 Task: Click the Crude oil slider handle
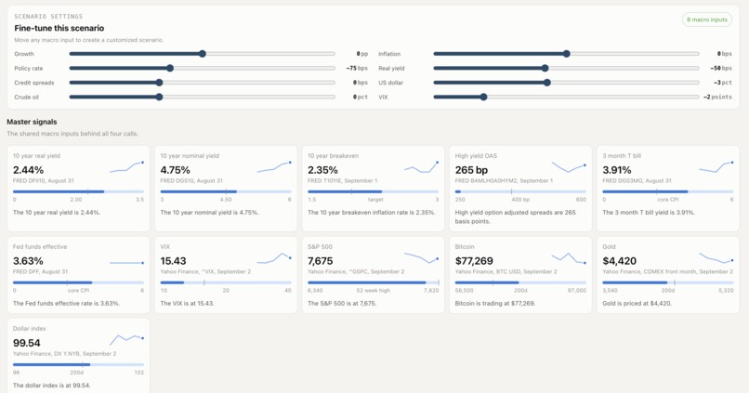click(160, 97)
